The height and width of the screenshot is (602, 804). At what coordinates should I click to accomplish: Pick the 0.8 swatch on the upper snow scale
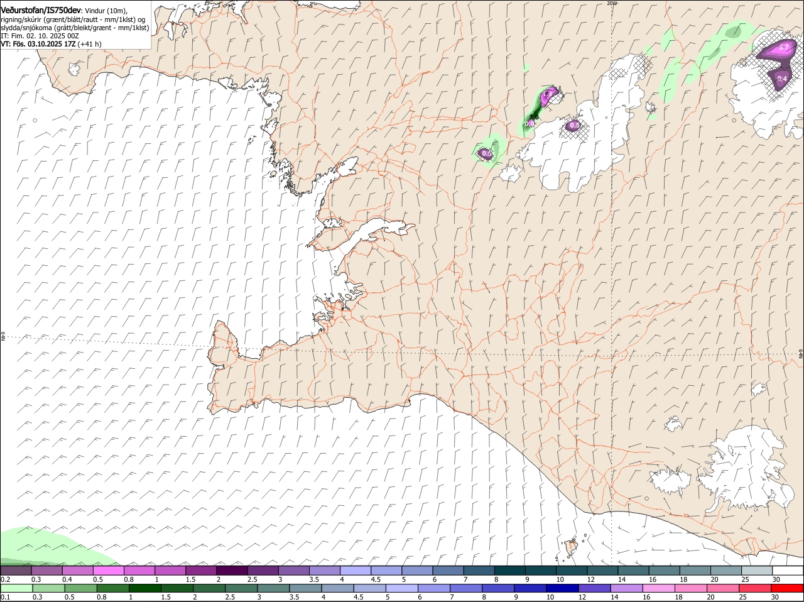139,571
